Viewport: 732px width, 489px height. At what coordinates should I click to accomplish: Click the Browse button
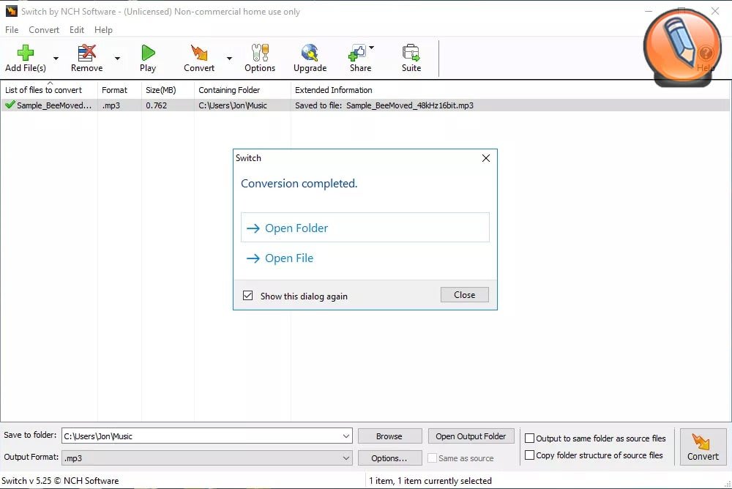click(389, 436)
